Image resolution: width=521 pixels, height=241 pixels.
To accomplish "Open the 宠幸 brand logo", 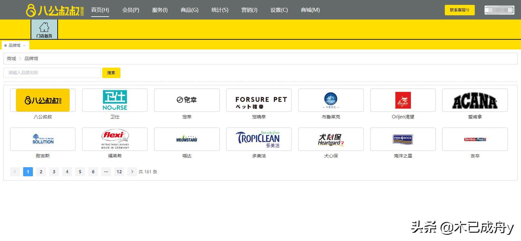I will [187, 100].
